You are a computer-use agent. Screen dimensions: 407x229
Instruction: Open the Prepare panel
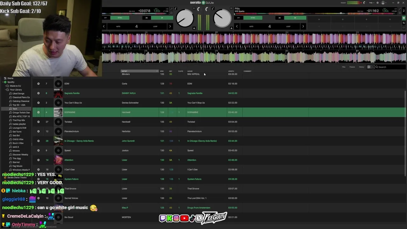(x=352, y=67)
